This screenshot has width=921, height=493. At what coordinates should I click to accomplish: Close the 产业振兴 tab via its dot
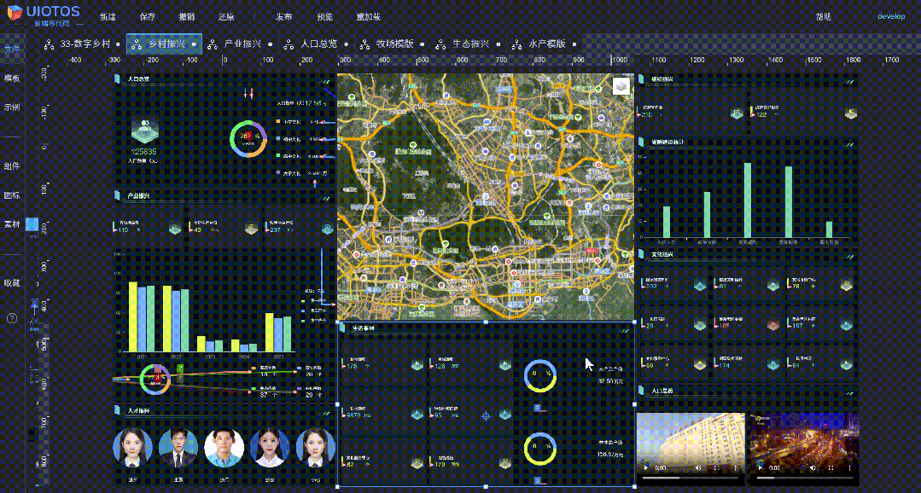point(271,44)
